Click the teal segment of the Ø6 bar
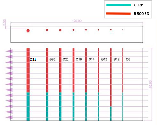Image resolution: width=157 pixels, height=125 pixels. pyautogui.click(x=123, y=107)
